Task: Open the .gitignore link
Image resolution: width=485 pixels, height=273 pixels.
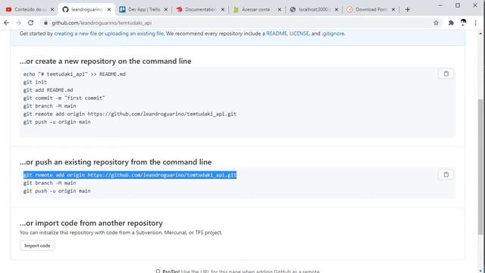Action: 333,33
